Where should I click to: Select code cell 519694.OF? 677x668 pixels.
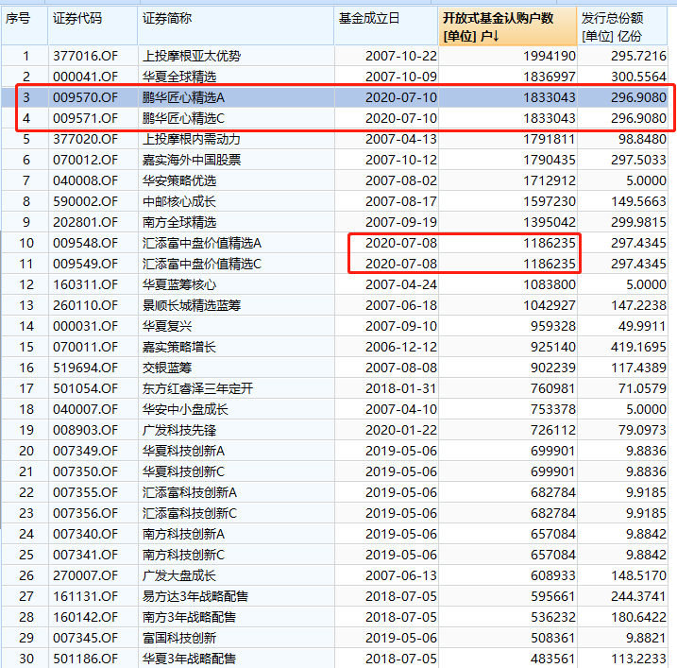86,368
